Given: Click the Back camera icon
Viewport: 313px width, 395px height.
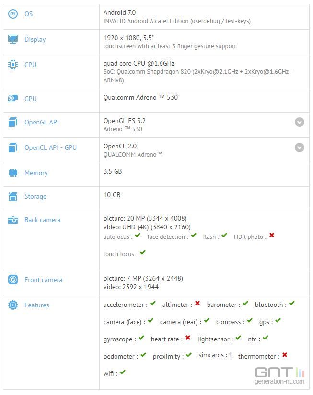Looking at the screenshot, I should 13,220.
